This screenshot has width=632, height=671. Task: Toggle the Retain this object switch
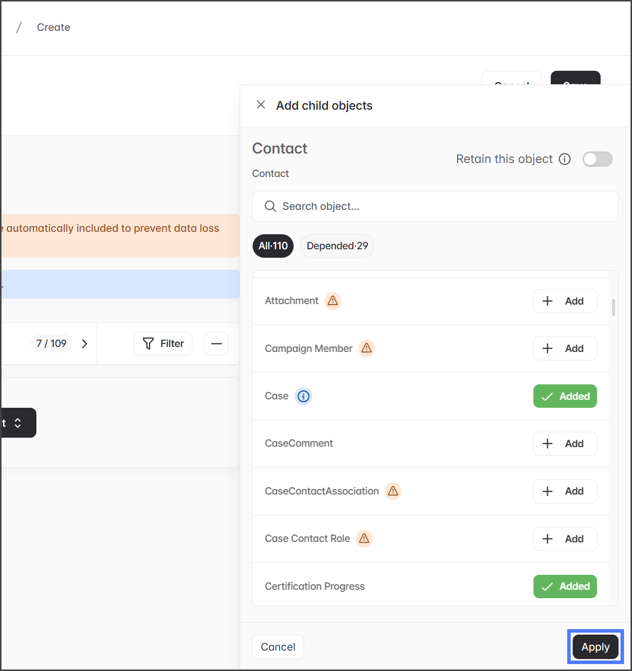[597, 159]
